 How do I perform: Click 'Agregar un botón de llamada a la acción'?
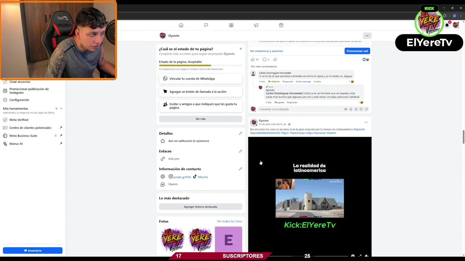click(x=201, y=92)
